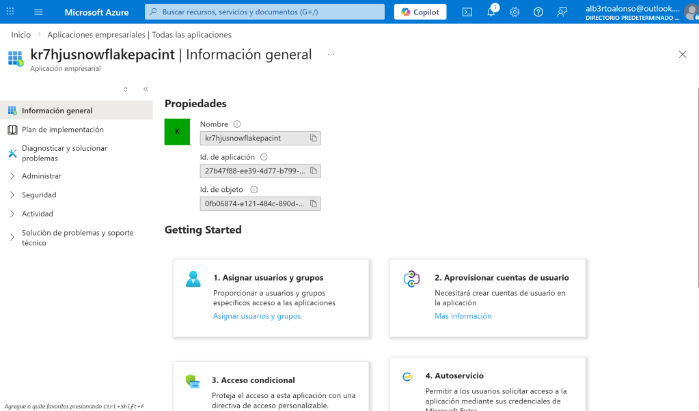Expand the Actividad section
This screenshot has width=699, height=411.
coord(38,214)
